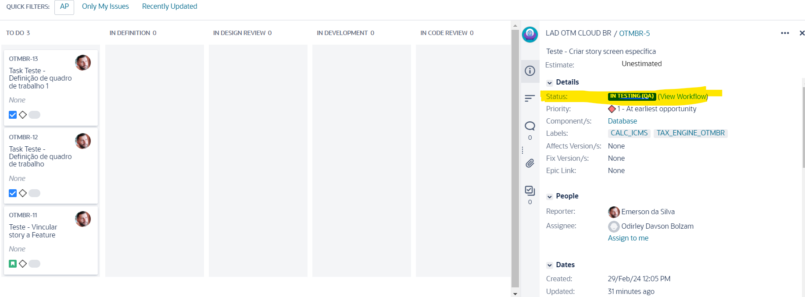Click assignee avatar on OTMBR-13 card
The height and width of the screenshot is (297, 805).
[x=83, y=63]
